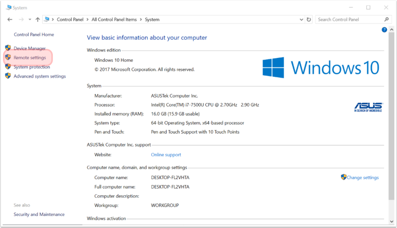397x228 pixels.
Task: Minimize the System window
Action: 351,7
